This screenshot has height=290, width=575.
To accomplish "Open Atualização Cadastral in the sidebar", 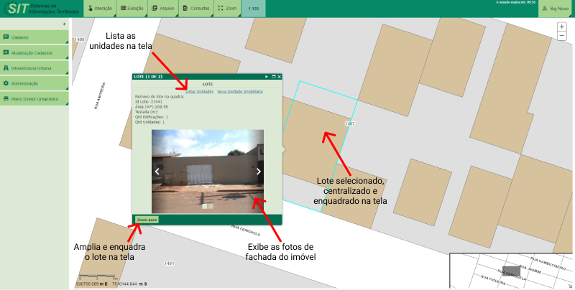I will pyautogui.click(x=34, y=52).
